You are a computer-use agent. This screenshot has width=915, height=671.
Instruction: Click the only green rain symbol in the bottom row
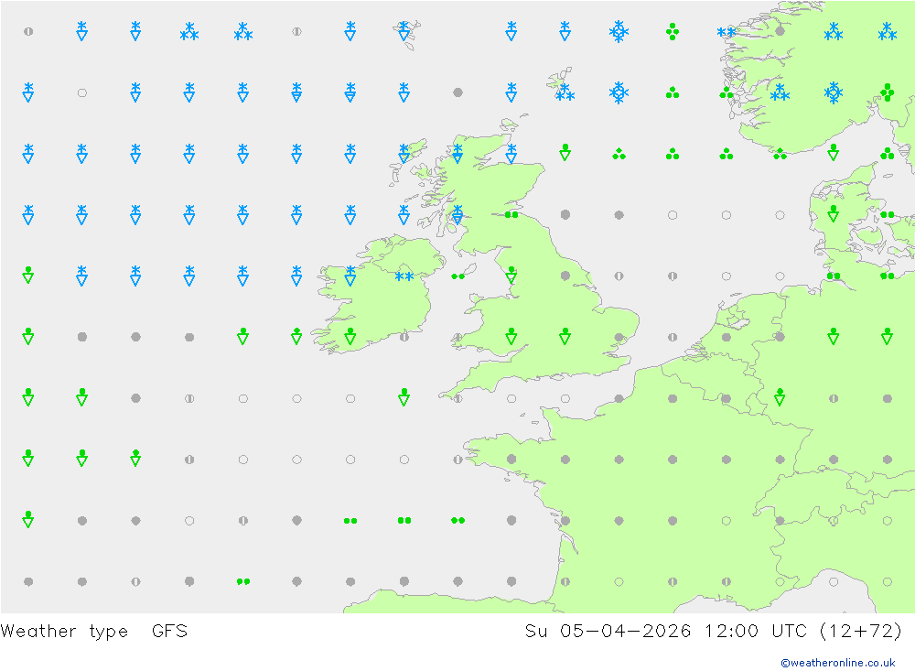point(243,581)
